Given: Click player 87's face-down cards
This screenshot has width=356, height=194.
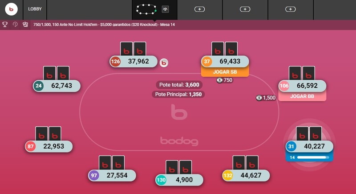Looking at the screenshot, I should 49,134.
